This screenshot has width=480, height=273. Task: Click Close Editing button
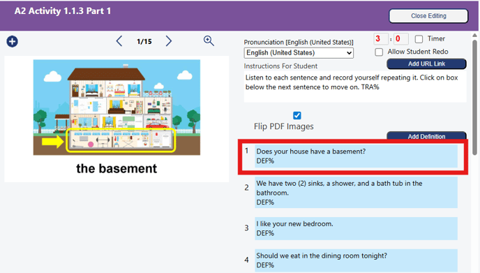click(428, 16)
